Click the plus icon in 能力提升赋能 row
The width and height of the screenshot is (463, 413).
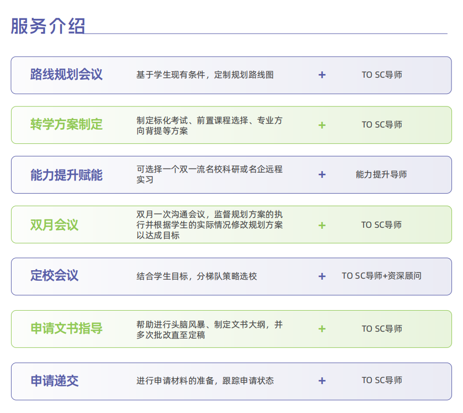pyautogui.click(x=322, y=175)
